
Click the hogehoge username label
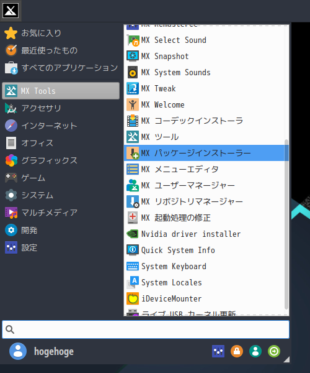pyautogui.click(x=54, y=352)
